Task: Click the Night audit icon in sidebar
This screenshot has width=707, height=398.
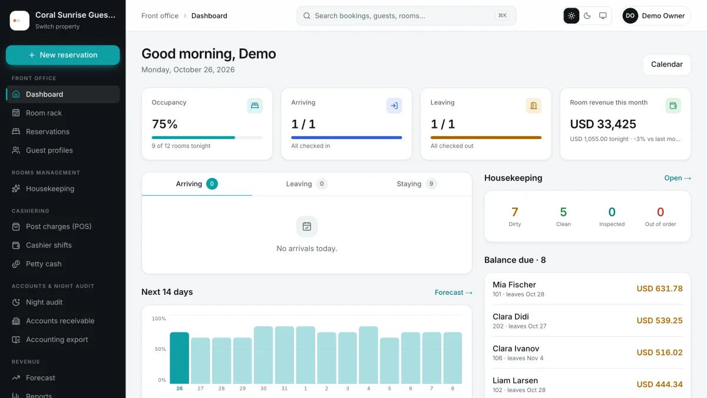Action: (16, 302)
